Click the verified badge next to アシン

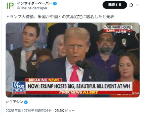(x=26, y=102)
